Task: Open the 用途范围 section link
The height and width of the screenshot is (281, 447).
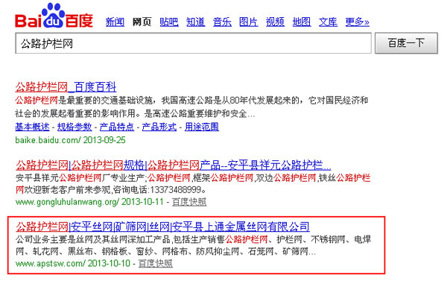Action: (202, 127)
